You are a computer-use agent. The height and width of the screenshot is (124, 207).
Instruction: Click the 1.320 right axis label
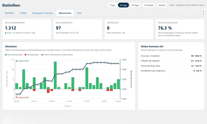124,60
